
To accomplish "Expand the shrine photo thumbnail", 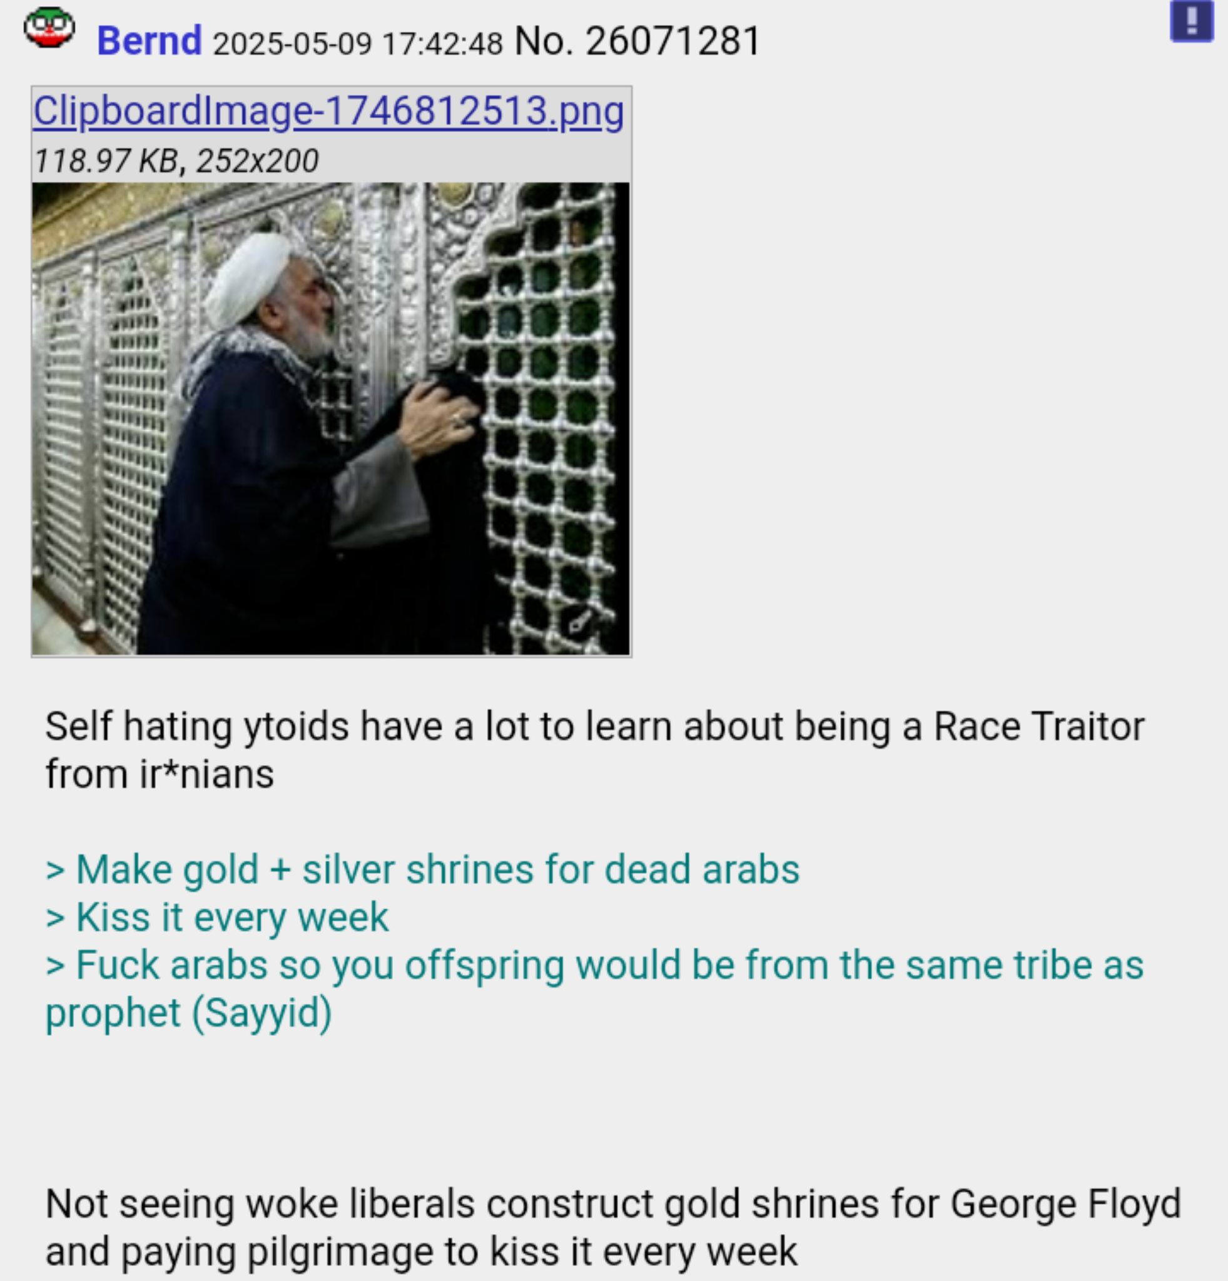I will point(331,418).
